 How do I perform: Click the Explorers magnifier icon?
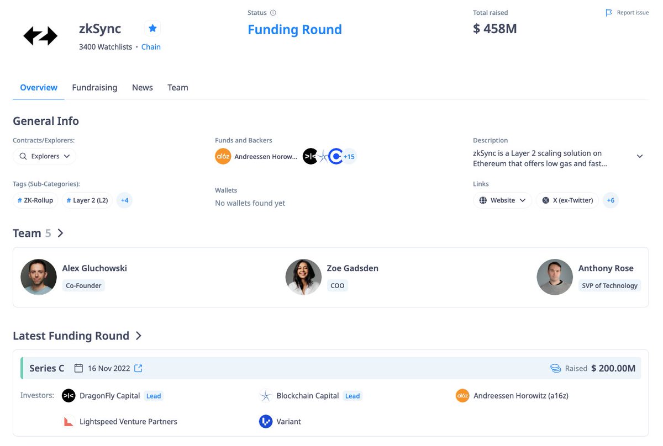pyautogui.click(x=23, y=156)
